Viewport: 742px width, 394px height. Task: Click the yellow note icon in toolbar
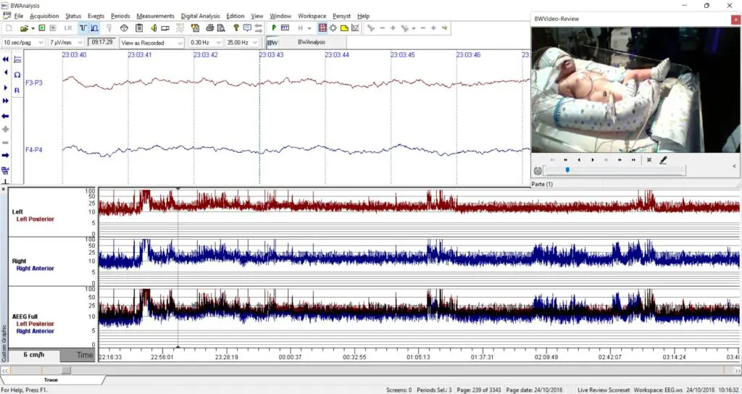click(x=344, y=28)
